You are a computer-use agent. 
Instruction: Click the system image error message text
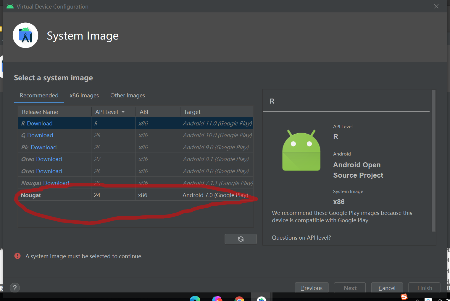[84, 256]
